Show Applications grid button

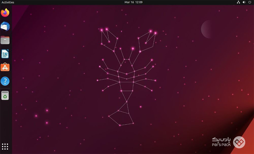coord(5,146)
